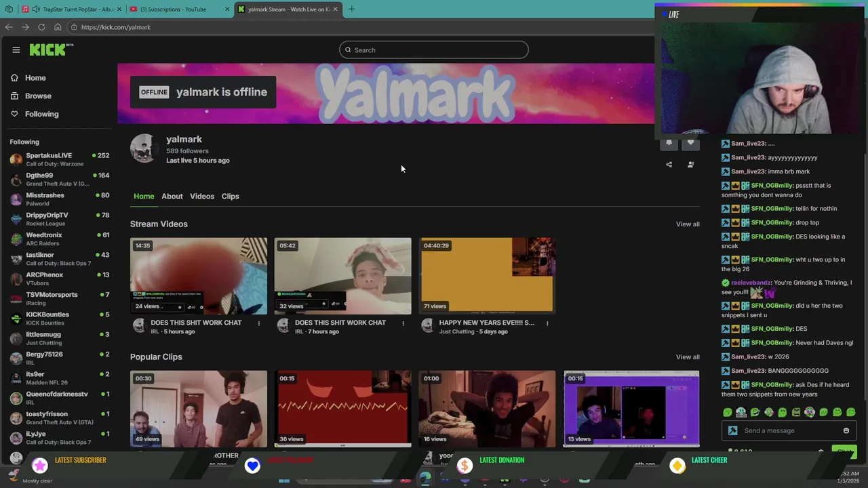Click raelovebandz username in chat
Screen dimensions: 868x488
click(x=751, y=283)
